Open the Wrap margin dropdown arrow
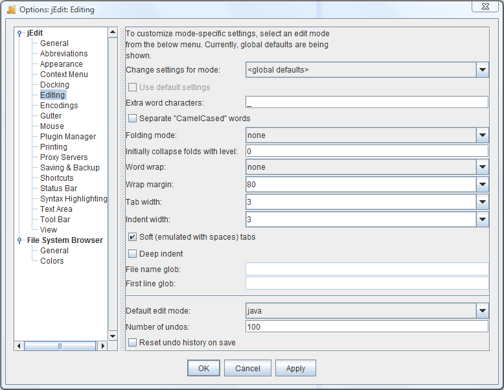The height and width of the screenshot is (390, 504). (x=482, y=185)
